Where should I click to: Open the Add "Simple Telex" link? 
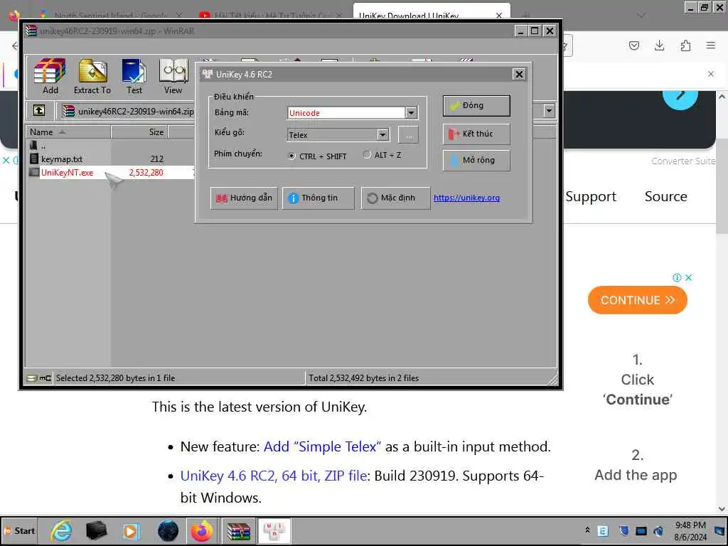322,446
